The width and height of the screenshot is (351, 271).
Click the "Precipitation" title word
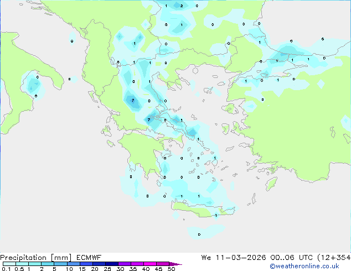tap(23, 258)
